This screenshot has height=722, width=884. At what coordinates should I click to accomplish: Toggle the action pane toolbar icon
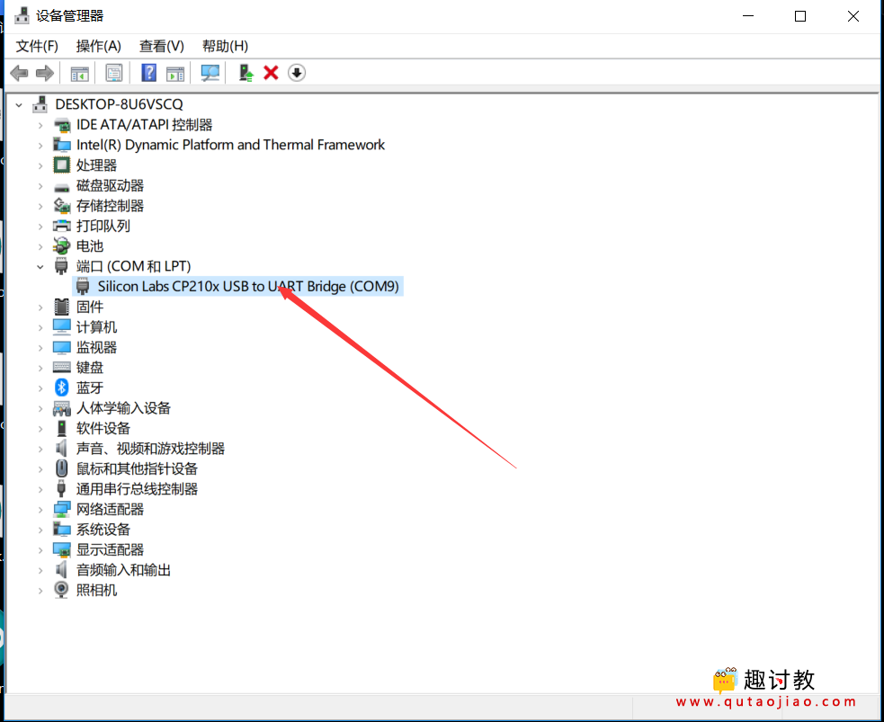175,73
